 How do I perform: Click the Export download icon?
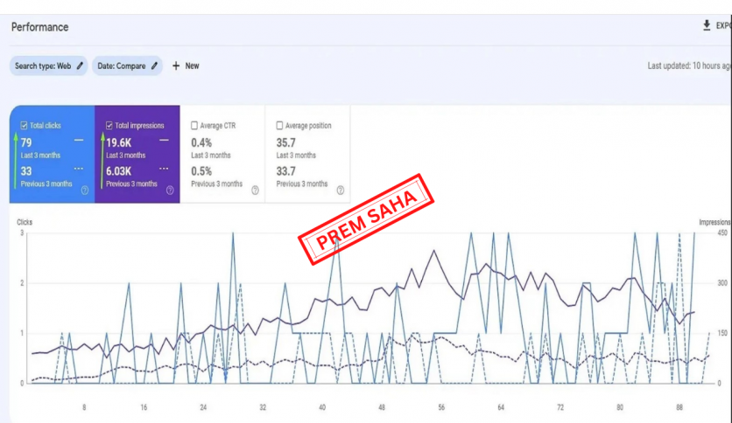[707, 26]
